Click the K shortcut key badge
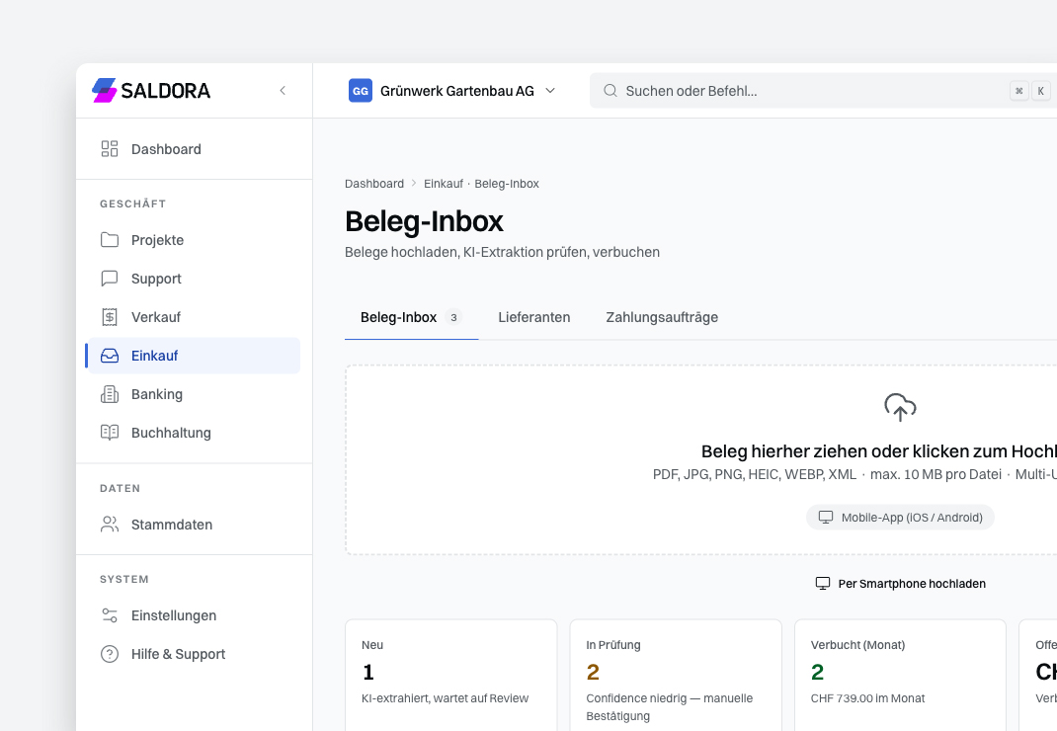This screenshot has width=1057, height=731. coord(1041,90)
